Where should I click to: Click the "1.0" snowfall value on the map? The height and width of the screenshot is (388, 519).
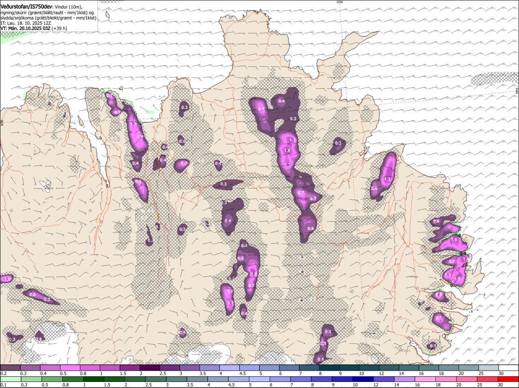(x=7, y=279)
